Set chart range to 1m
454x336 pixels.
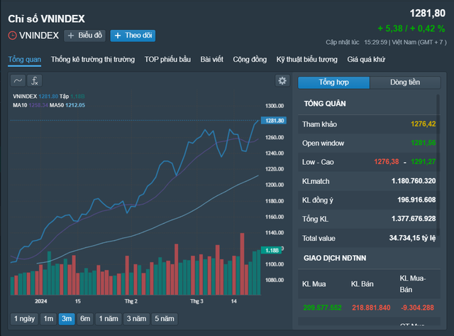[49, 319]
